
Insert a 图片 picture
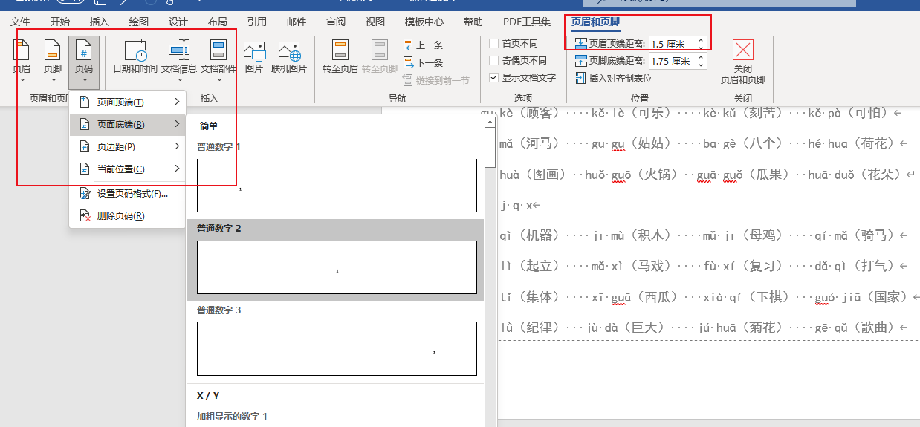[254, 58]
